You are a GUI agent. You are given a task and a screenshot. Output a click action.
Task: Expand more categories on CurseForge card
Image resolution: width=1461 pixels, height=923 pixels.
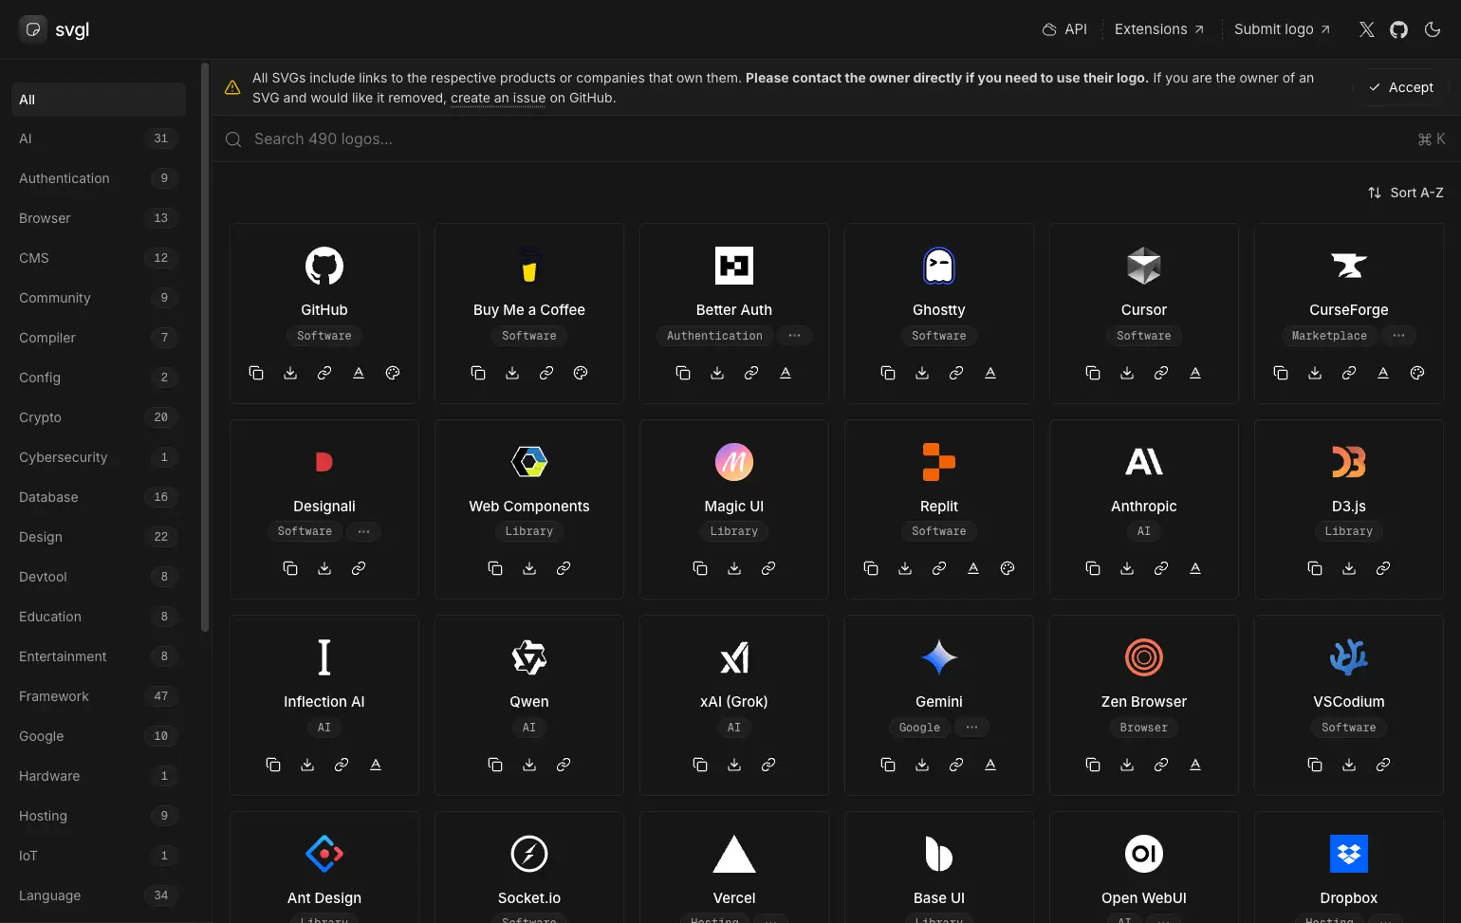click(x=1399, y=336)
